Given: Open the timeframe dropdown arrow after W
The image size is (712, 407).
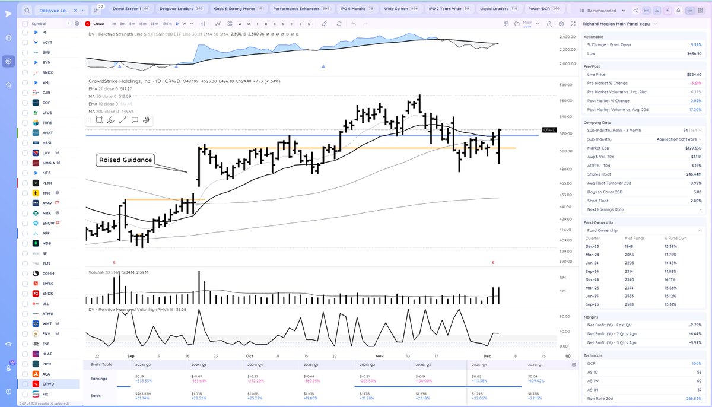Looking at the screenshot, I should [x=191, y=23].
